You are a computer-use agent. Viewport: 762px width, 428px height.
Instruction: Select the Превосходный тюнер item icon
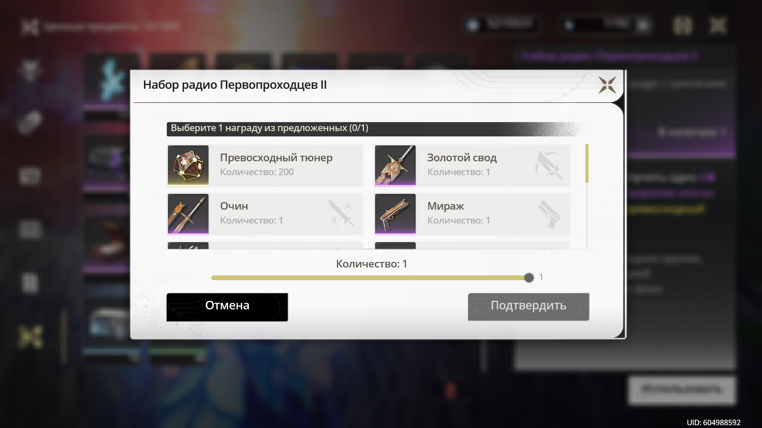tap(188, 166)
